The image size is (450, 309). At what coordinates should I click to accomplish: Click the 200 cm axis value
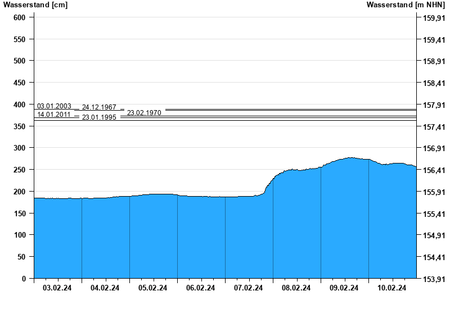(x=20, y=192)
